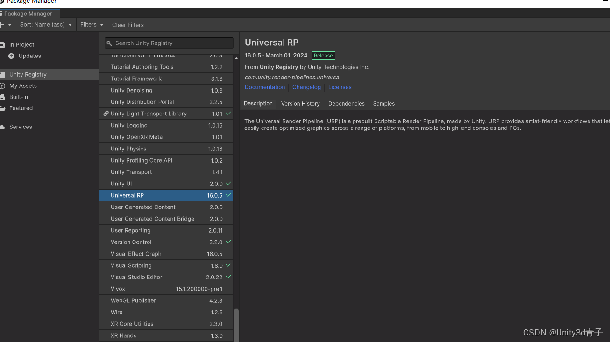Select Unity Distribution Portal package
The width and height of the screenshot is (610, 342).
(x=166, y=102)
